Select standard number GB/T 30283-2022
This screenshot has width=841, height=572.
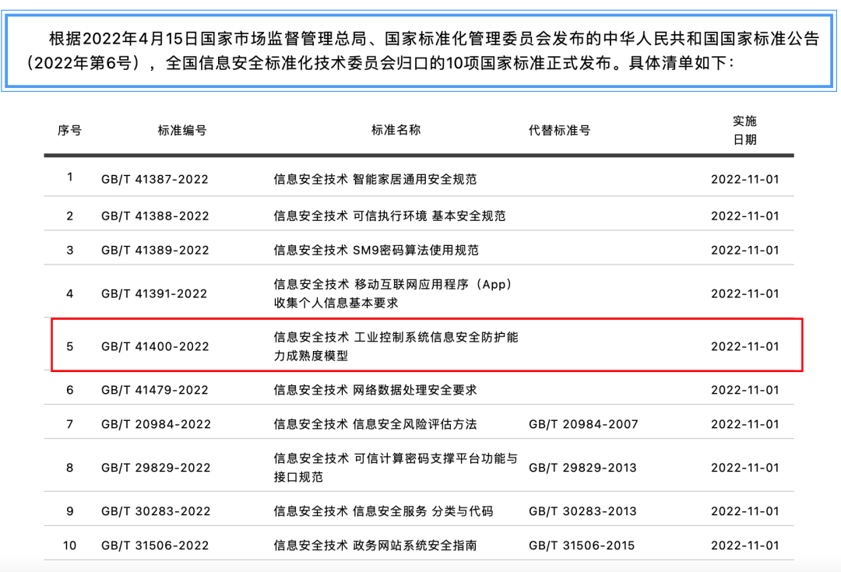click(x=155, y=511)
